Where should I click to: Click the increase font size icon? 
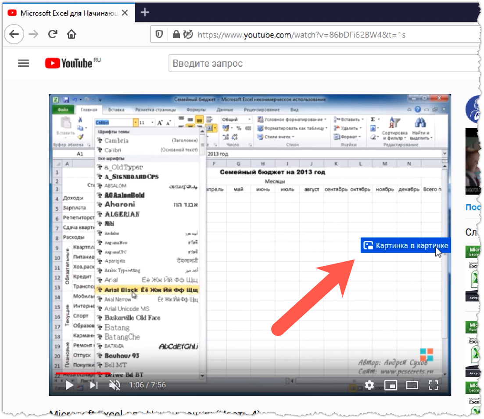(160, 123)
